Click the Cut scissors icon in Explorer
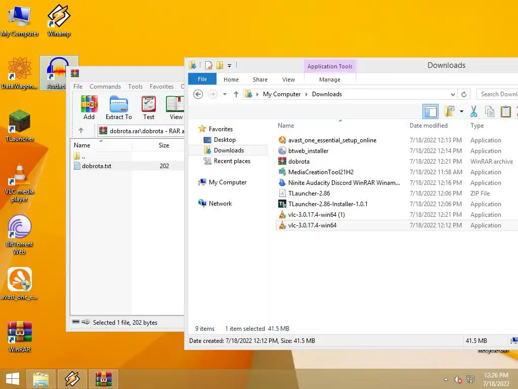 click(473, 111)
